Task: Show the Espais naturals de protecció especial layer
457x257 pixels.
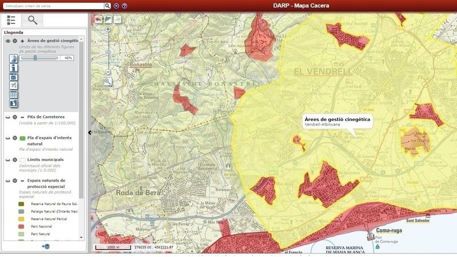Action: click(x=8, y=181)
